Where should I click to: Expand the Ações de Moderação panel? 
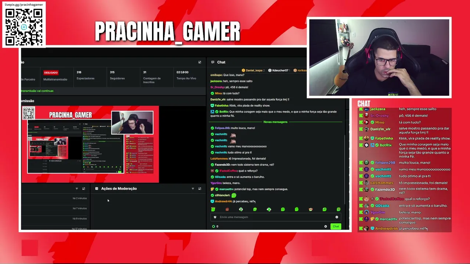click(x=200, y=189)
